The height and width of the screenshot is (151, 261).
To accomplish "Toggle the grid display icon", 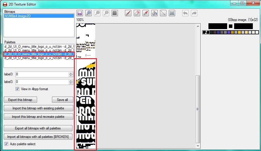I will (115, 13).
